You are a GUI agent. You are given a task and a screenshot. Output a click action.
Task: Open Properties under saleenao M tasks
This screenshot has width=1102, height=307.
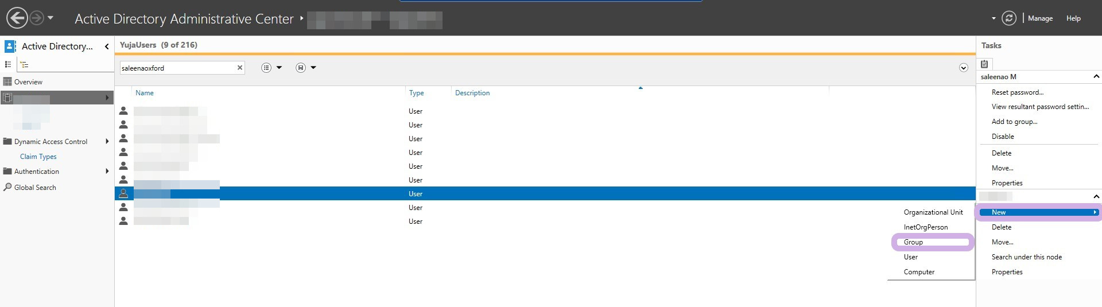pos(1007,183)
